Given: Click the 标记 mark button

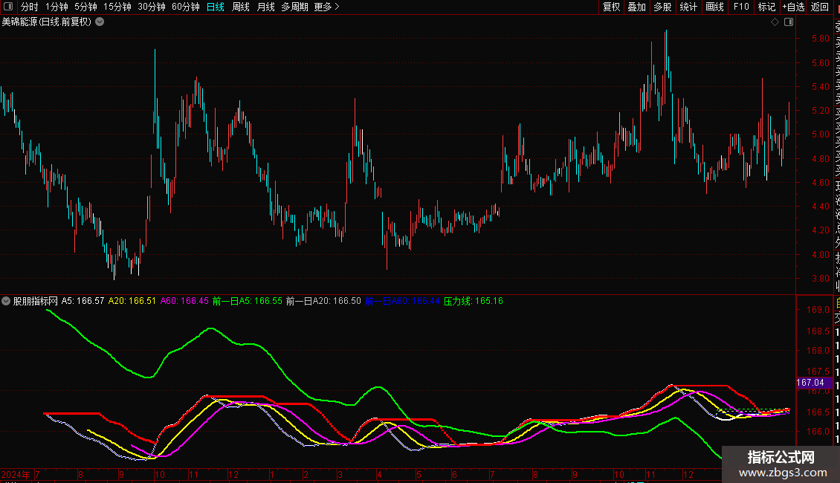Looking at the screenshot, I should click(x=766, y=7).
